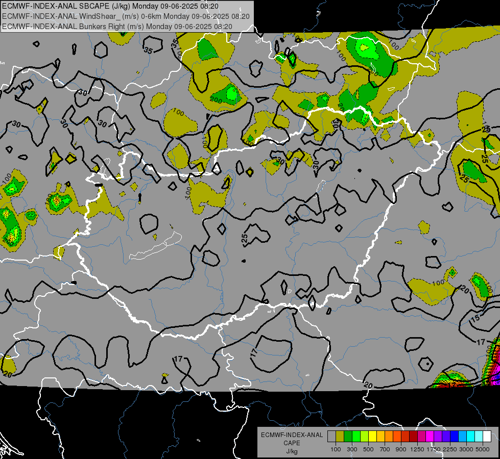Click the 3000 legend scale label
500x459 pixels.
(466, 449)
